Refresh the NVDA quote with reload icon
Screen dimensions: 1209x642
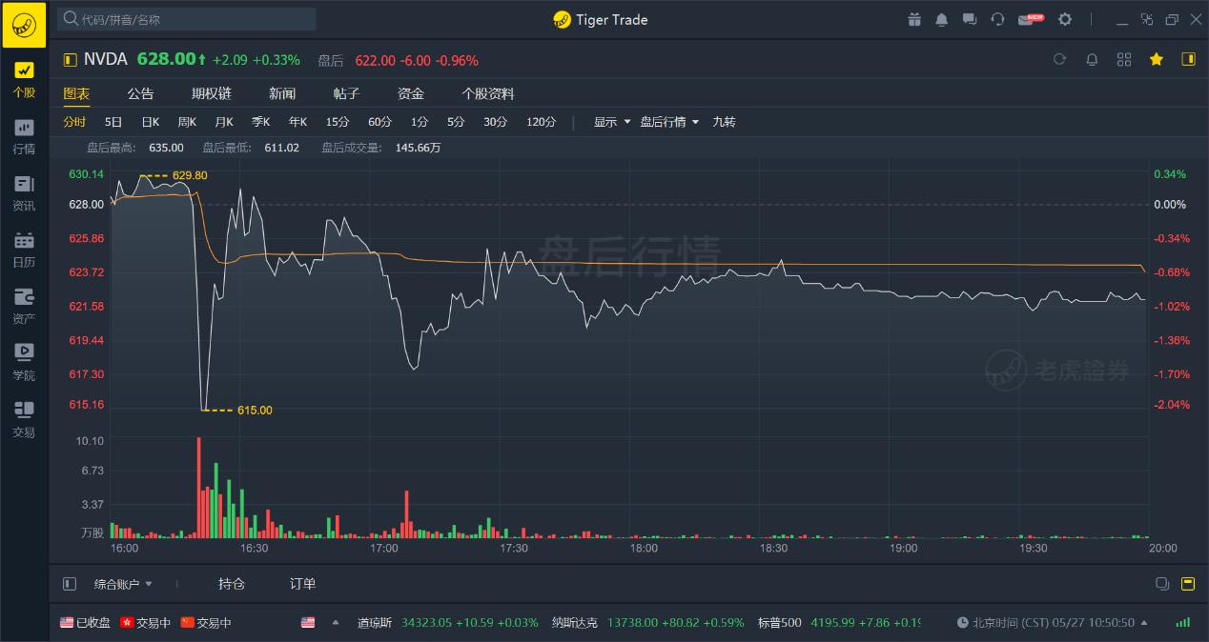pyautogui.click(x=1059, y=59)
